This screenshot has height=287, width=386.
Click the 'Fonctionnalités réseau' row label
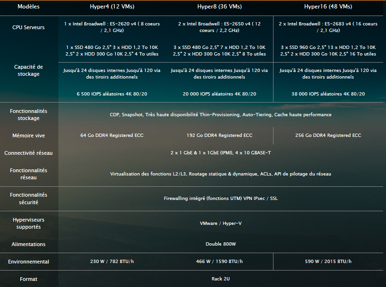29,174
